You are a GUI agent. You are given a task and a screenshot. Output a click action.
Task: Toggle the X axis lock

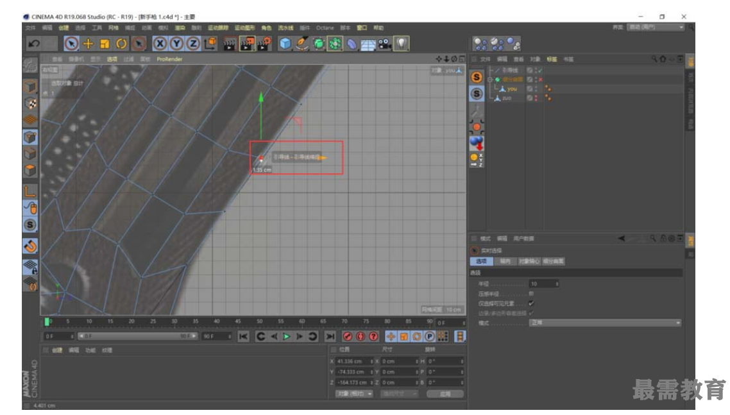click(160, 44)
